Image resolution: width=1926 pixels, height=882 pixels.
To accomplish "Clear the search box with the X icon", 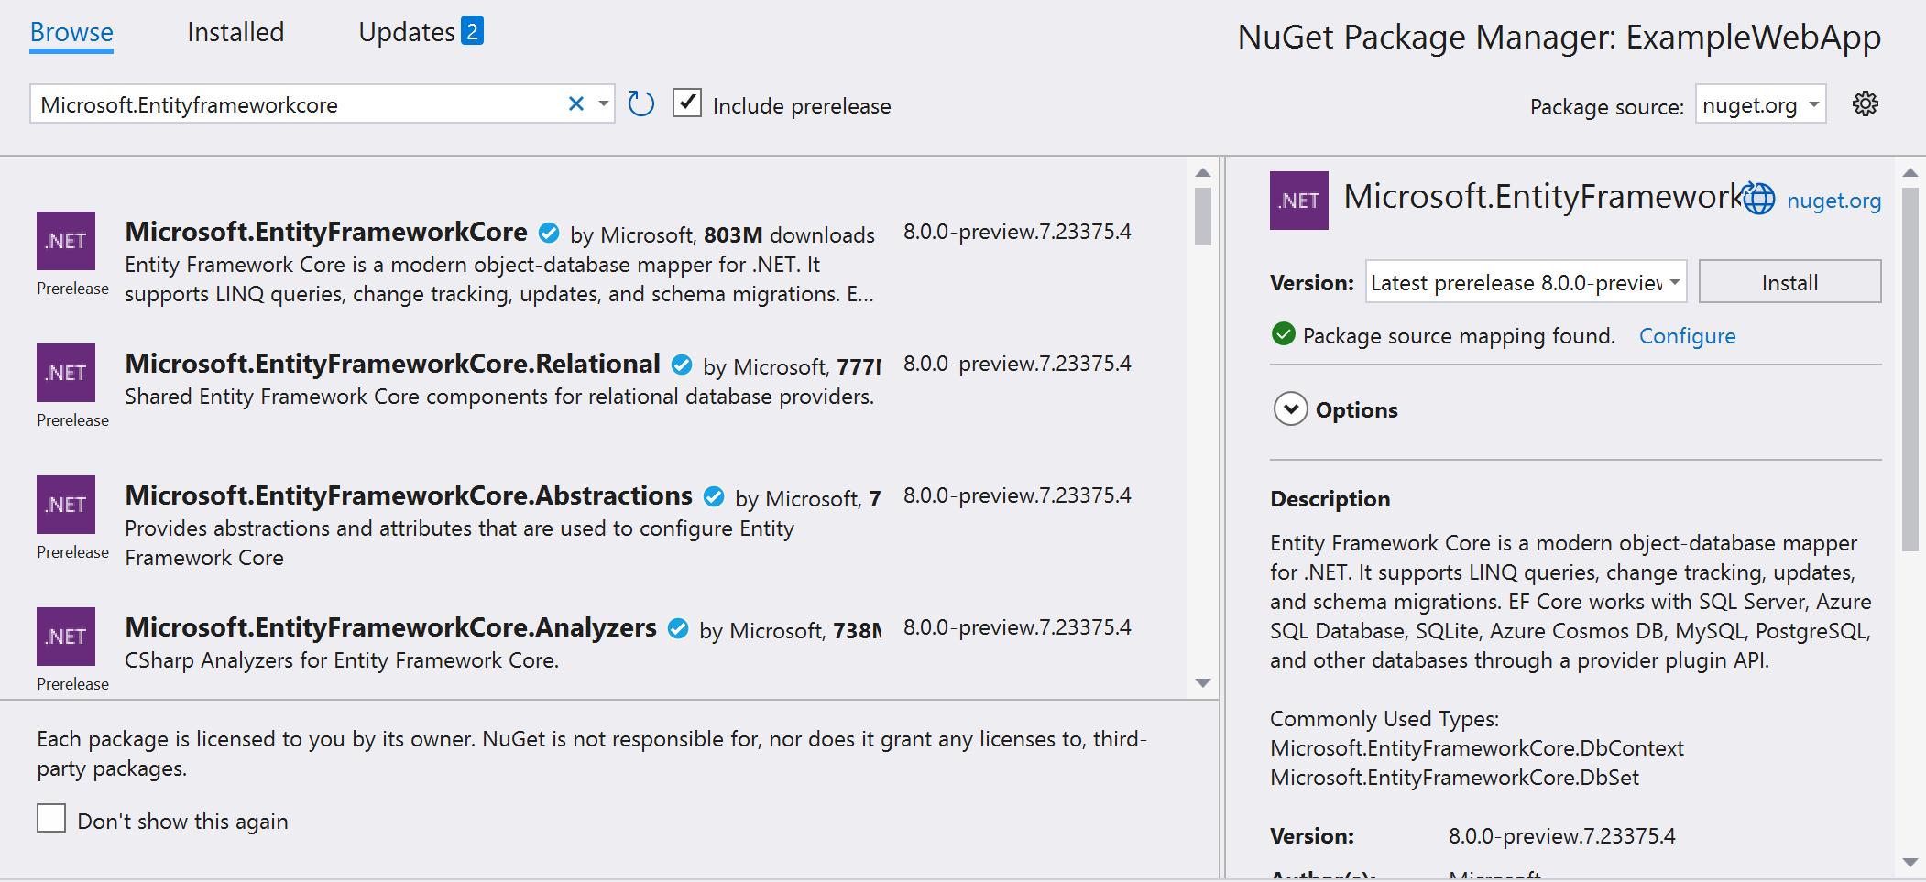I will 576,103.
